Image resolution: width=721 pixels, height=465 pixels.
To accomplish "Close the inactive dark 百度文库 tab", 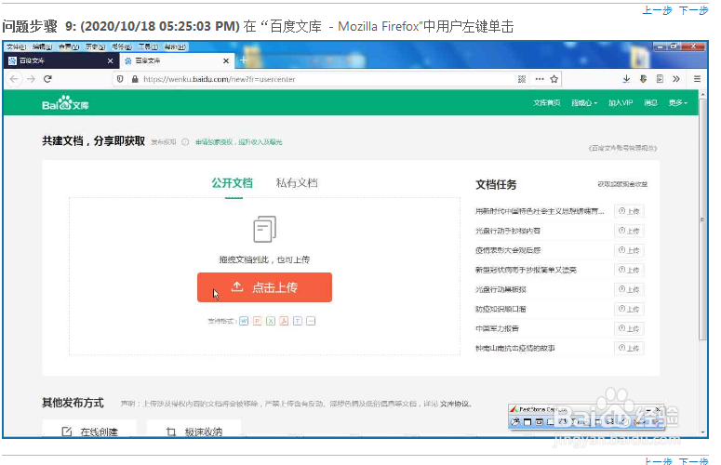I will 110,60.
